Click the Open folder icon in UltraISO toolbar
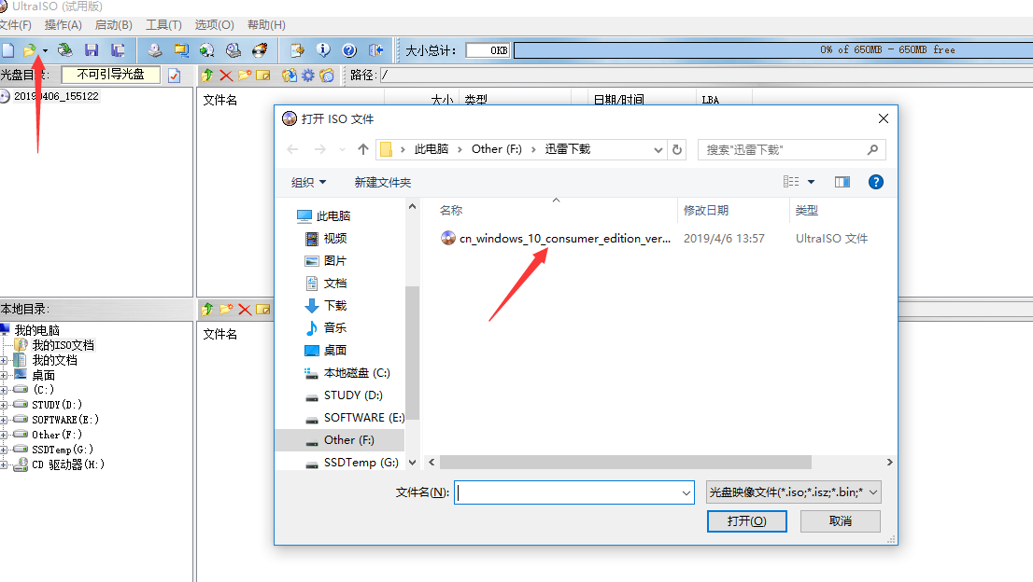 point(30,50)
